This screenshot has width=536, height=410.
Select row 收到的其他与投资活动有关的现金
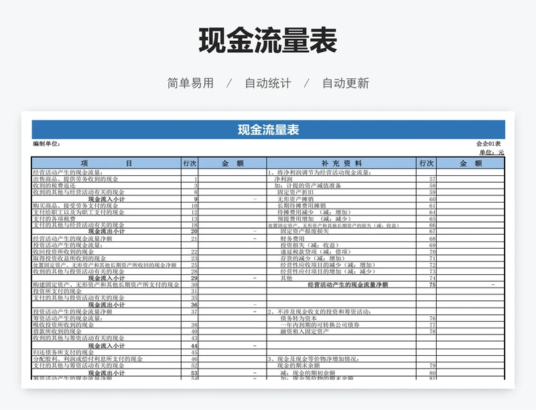[x=78, y=272]
